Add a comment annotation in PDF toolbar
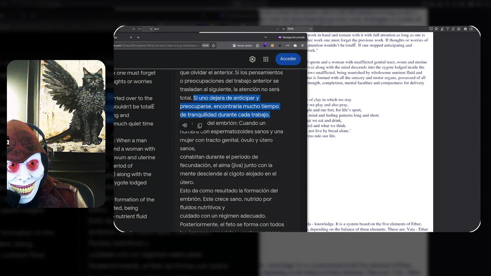 point(431,29)
